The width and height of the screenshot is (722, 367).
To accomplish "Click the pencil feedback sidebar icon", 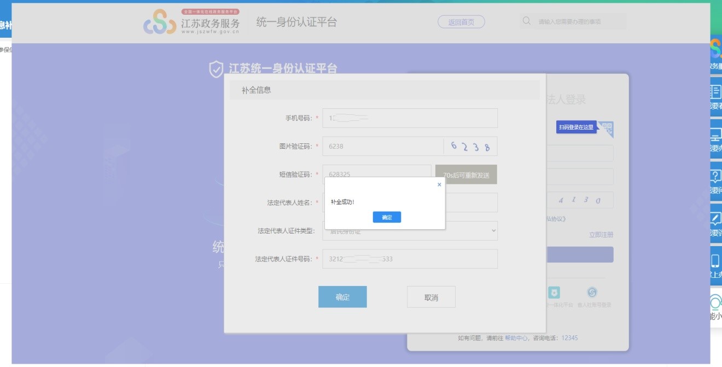I will (715, 219).
